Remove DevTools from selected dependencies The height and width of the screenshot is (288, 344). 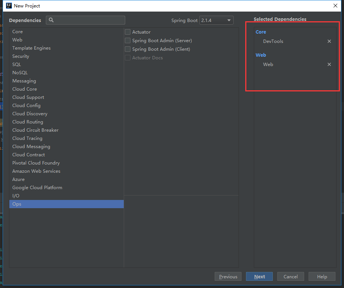[329, 41]
